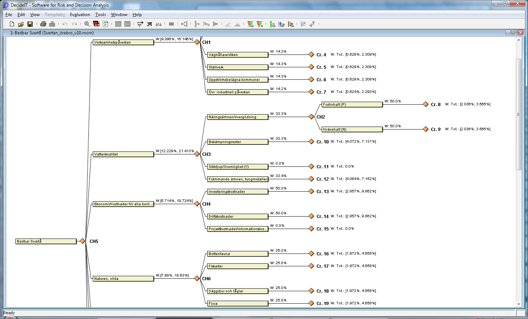Click the stylized A text icon
This screenshot has height=319, width=528.
(149, 24)
